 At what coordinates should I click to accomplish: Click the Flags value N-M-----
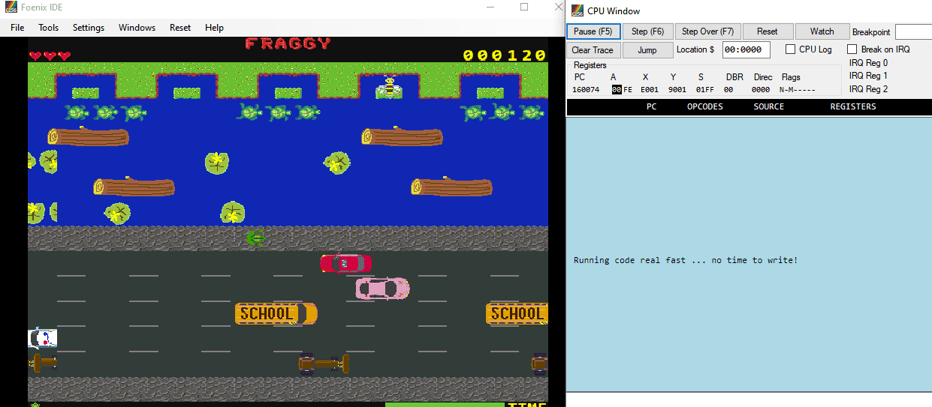[798, 90]
